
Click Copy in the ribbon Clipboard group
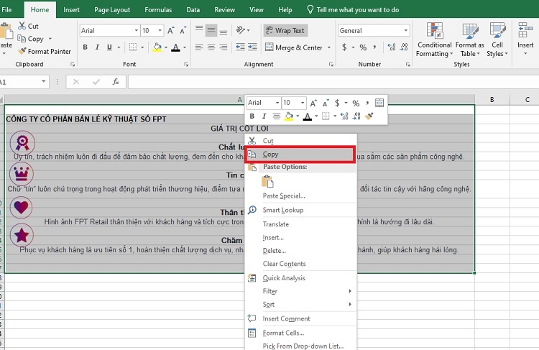tap(31, 39)
